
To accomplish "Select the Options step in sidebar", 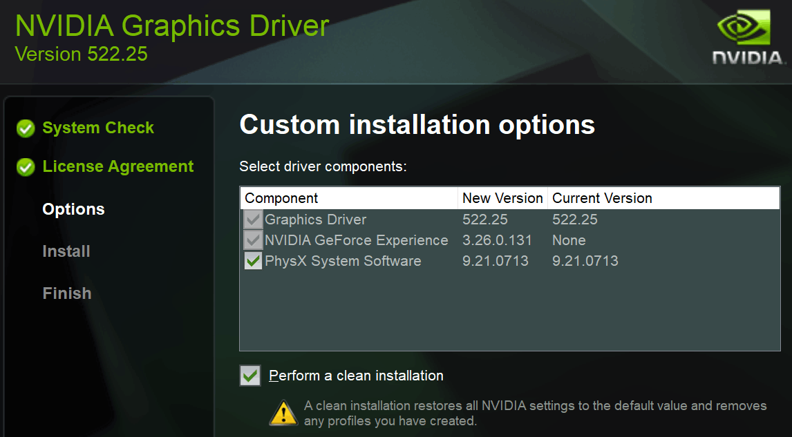I will point(74,209).
